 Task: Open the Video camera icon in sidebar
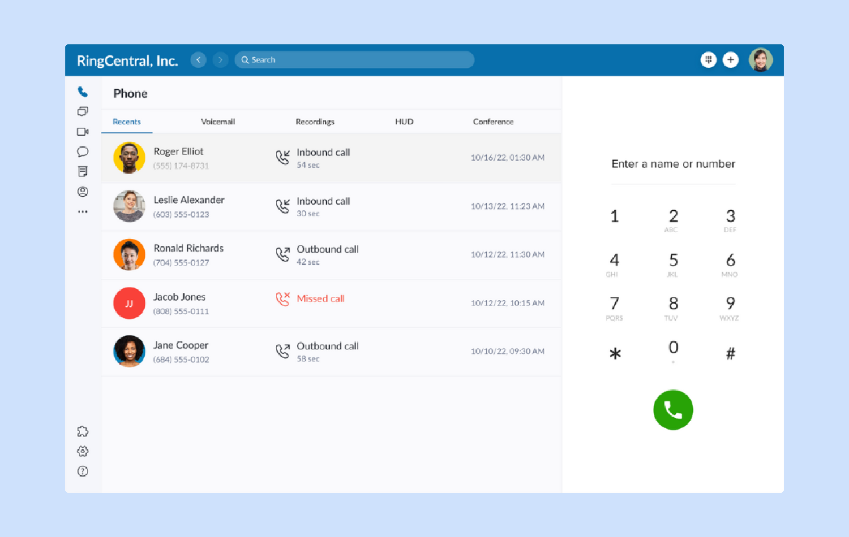click(x=83, y=131)
